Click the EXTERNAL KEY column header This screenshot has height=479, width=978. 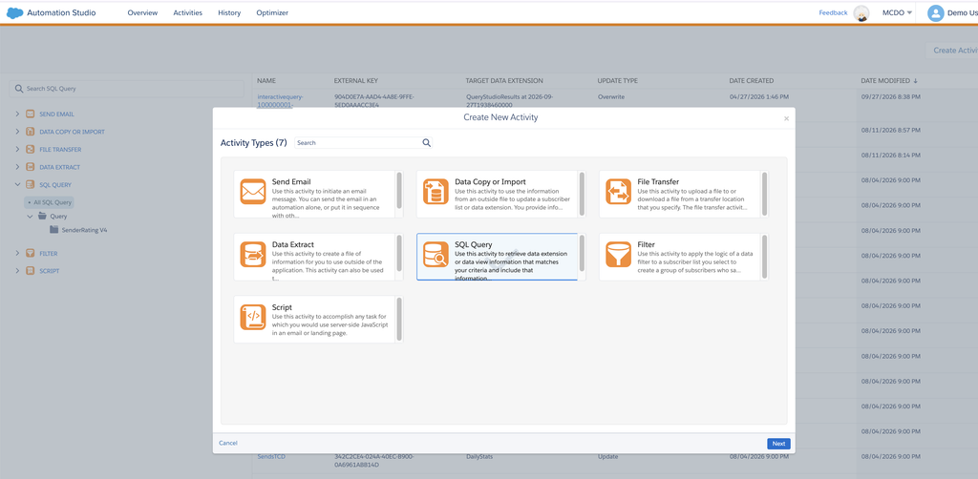[356, 81]
